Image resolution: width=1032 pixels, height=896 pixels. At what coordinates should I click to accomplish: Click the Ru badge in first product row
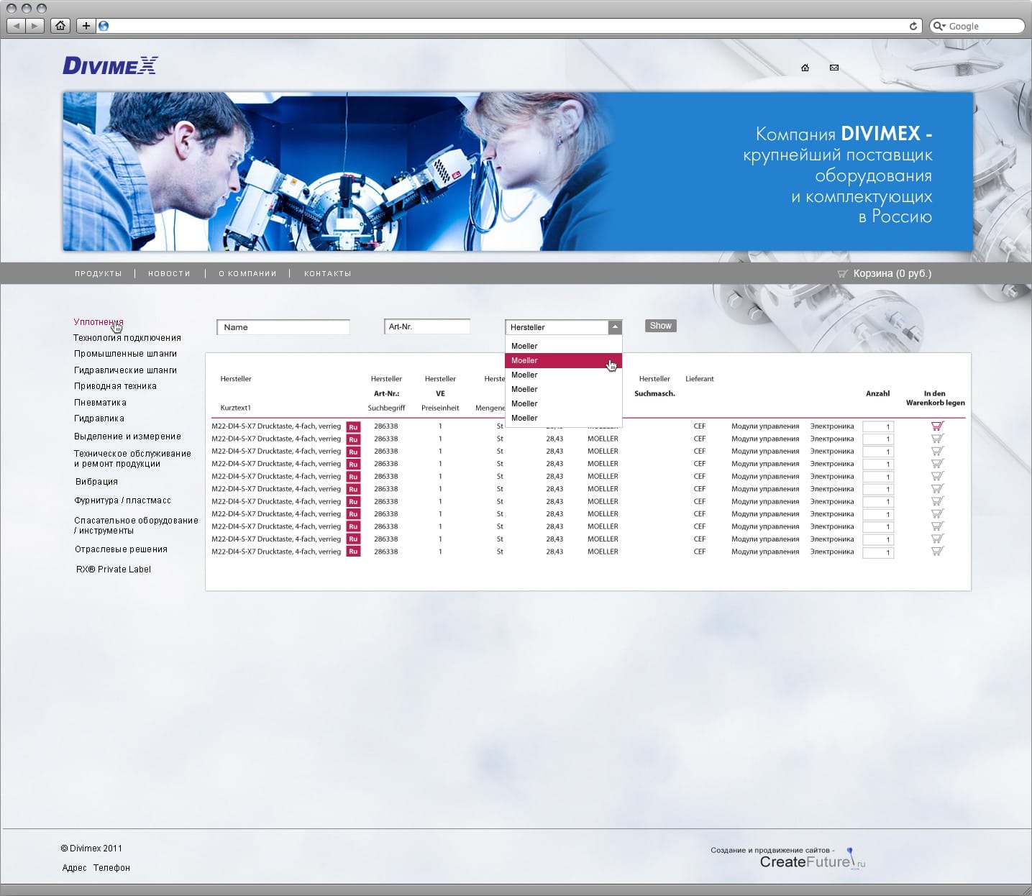(x=353, y=426)
